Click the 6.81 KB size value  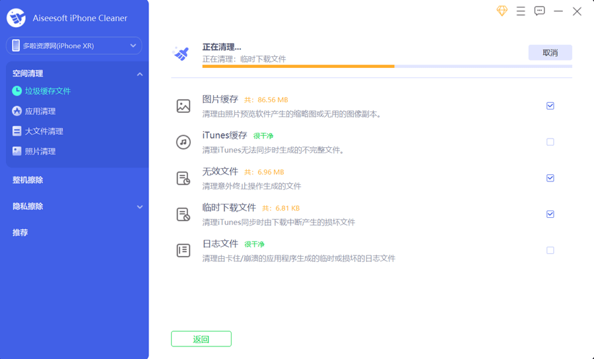(x=288, y=209)
